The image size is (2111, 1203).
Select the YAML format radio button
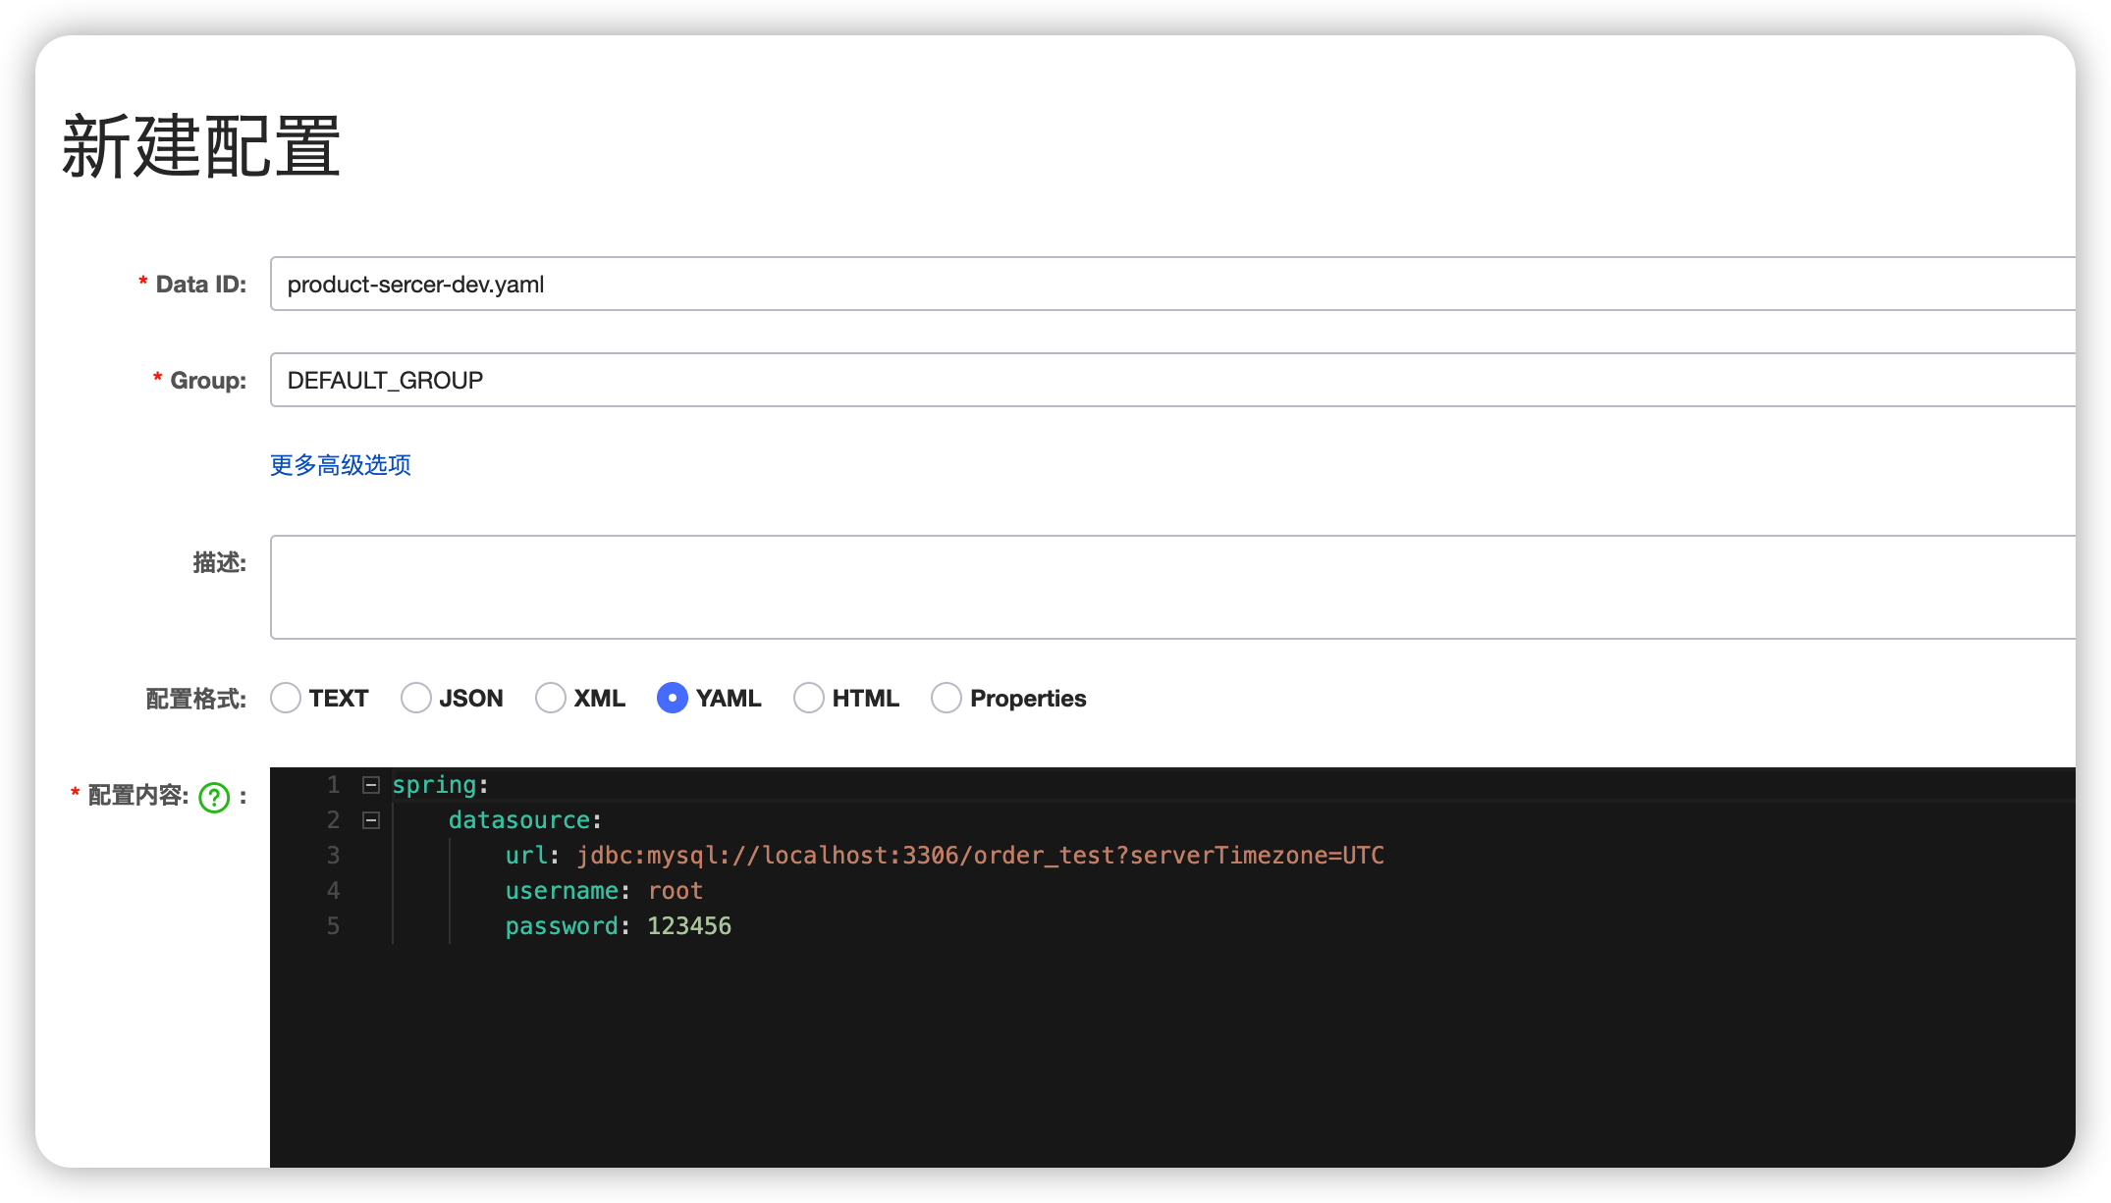click(673, 699)
